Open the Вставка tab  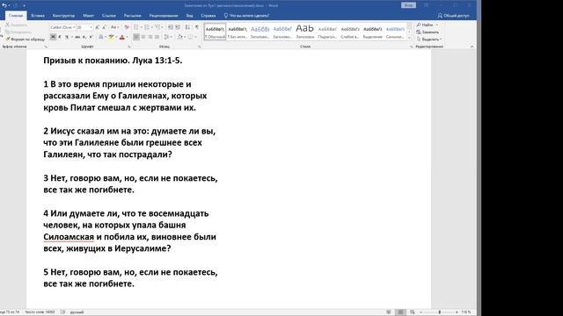pos(38,16)
